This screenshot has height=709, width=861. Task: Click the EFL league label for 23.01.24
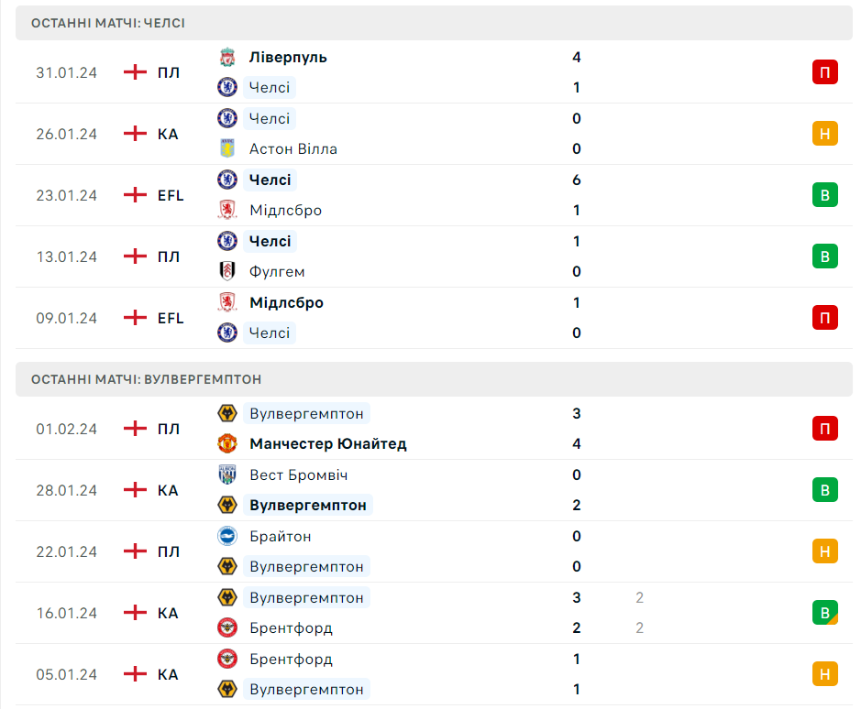[x=171, y=195]
